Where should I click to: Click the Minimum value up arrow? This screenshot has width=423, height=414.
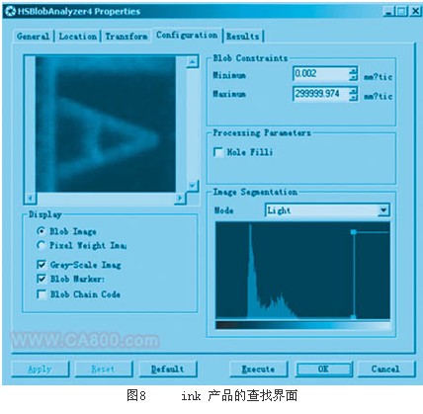(x=353, y=70)
